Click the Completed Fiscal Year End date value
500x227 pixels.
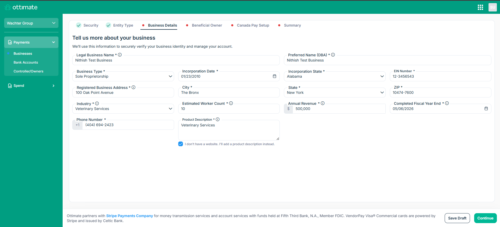pos(403,109)
